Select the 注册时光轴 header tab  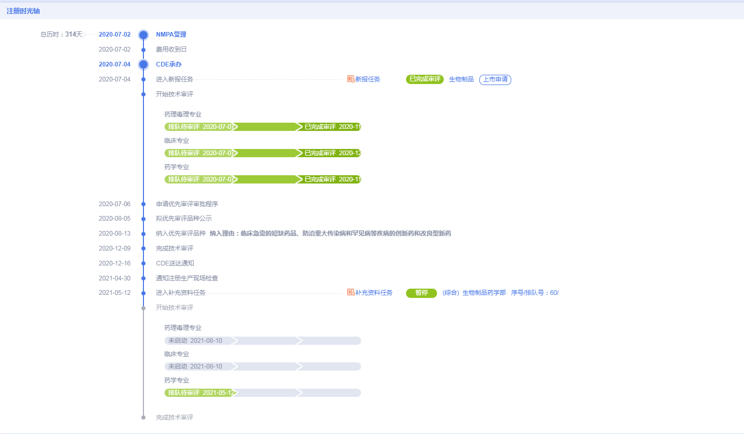coord(22,10)
